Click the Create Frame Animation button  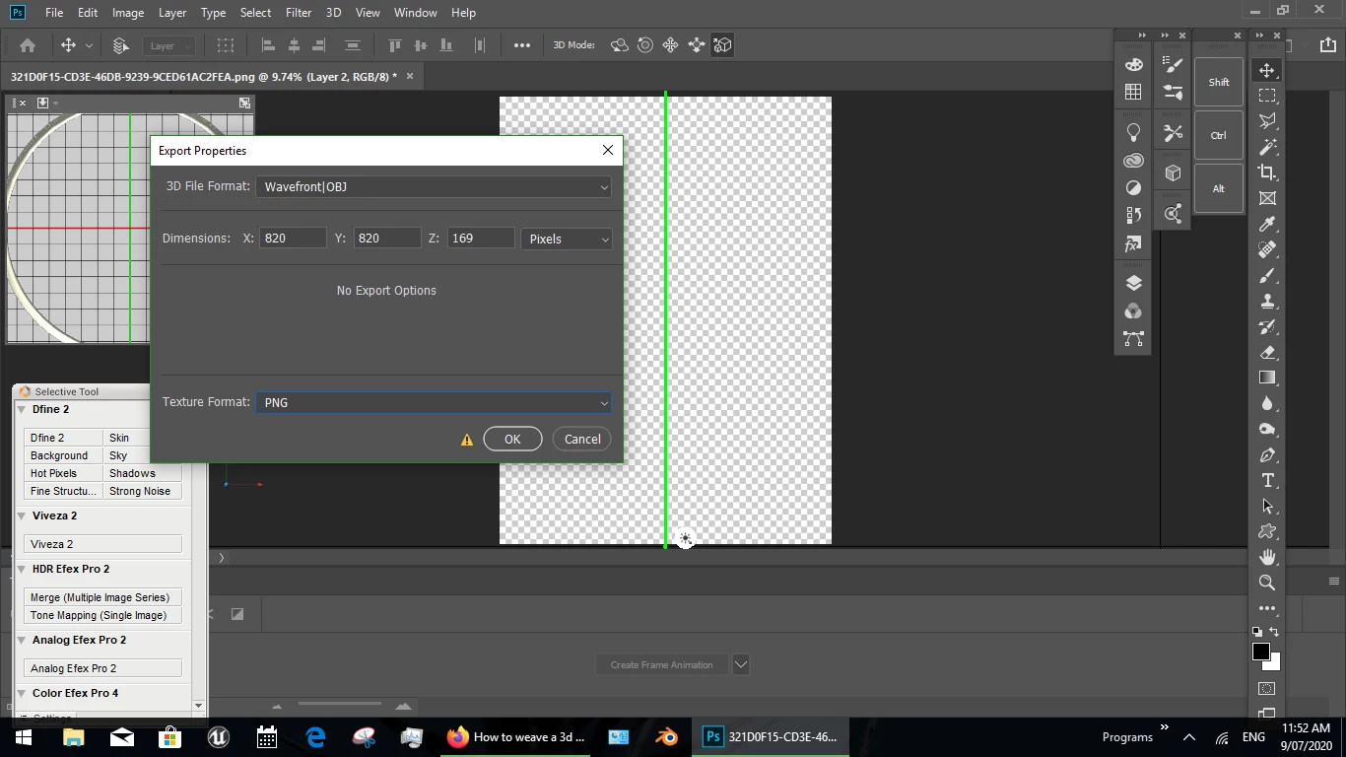[x=661, y=664]
